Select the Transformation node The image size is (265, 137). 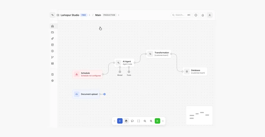[x=159, y=54]
